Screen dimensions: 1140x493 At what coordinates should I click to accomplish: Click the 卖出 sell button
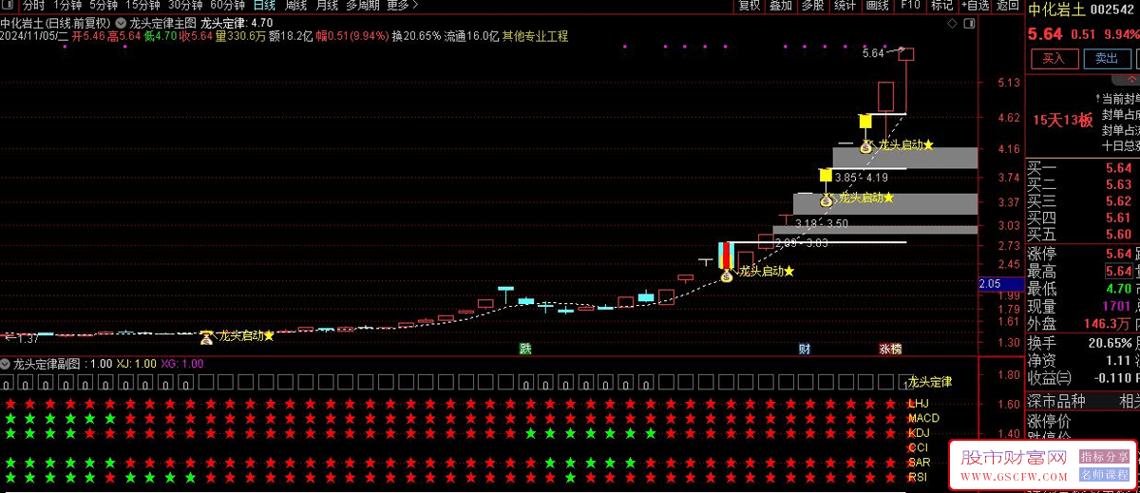[x=1107, y=59]
